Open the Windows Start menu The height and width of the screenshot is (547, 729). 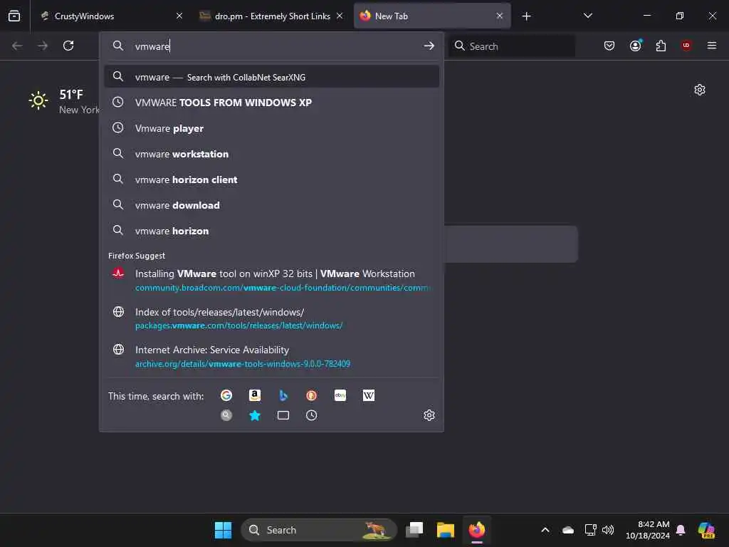(223, 530)
